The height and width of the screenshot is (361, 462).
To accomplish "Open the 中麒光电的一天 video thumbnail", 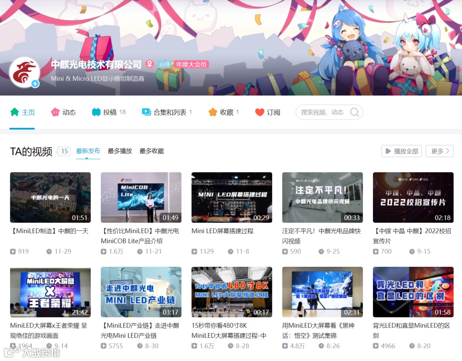I will (x=50, y=197).
